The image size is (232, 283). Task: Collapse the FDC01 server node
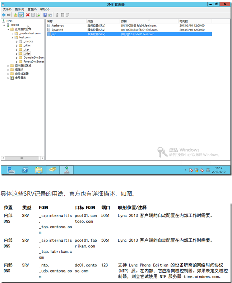point(4,25)
